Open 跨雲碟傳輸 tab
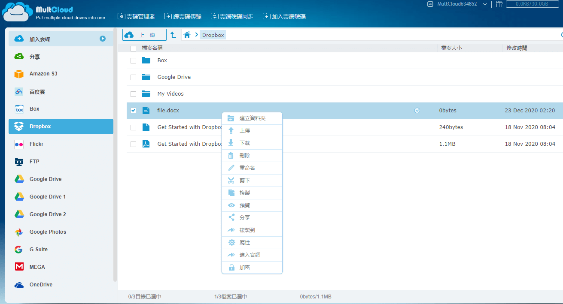Viewport: 563px width, 304px height. pyautogui.click(x=183, y=16)
